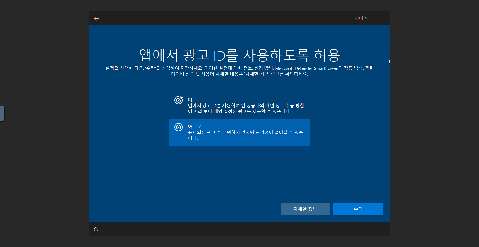The height and width of the screenshot is (247, 479).
Task: Click the target-with-arrow icon beside 예
Action: pyautogui.click(x=179, y=100)
